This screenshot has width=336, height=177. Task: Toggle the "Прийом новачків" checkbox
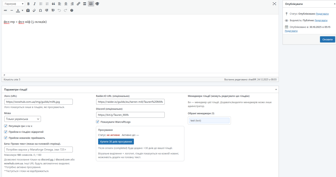[6, 138]
